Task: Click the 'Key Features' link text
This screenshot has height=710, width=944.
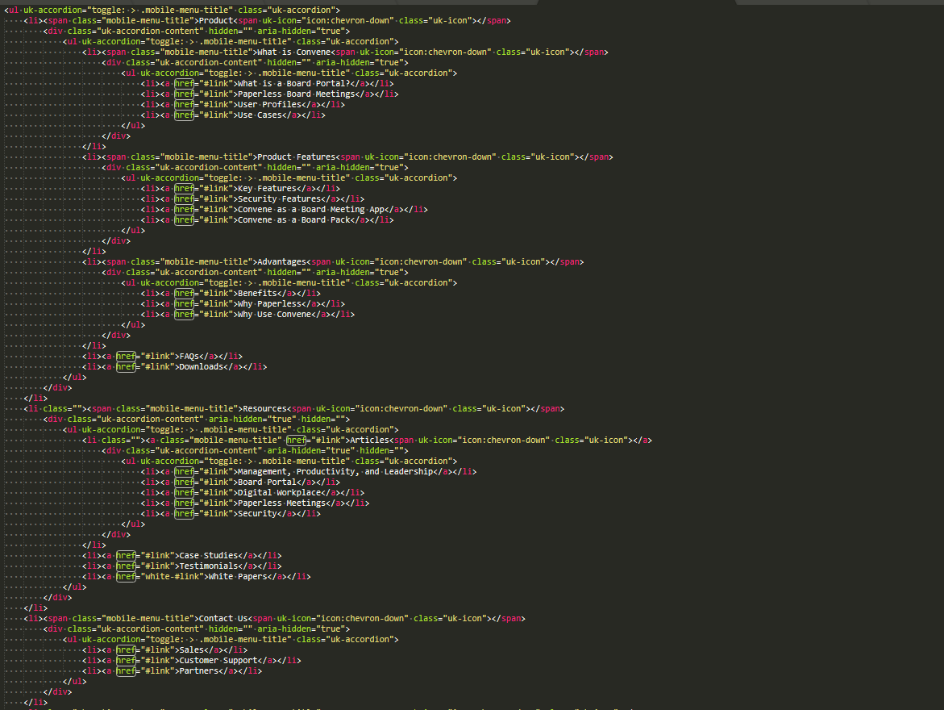Action: pyautogui.click(x=267, y=189)
